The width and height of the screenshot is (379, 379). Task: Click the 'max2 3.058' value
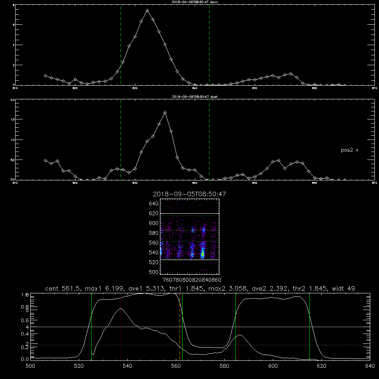click(x=227, y=288)
